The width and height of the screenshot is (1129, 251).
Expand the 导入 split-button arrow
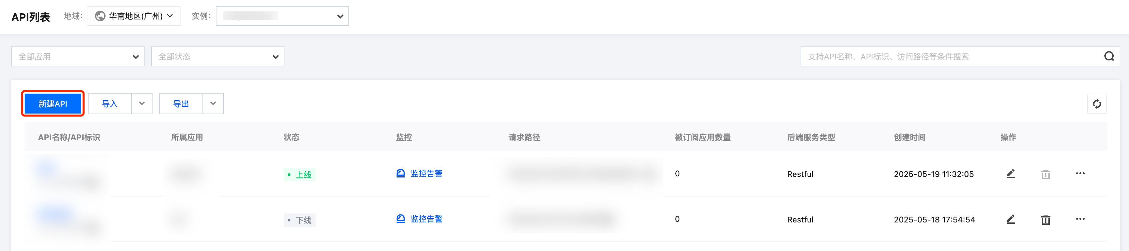tap(142, 104)
